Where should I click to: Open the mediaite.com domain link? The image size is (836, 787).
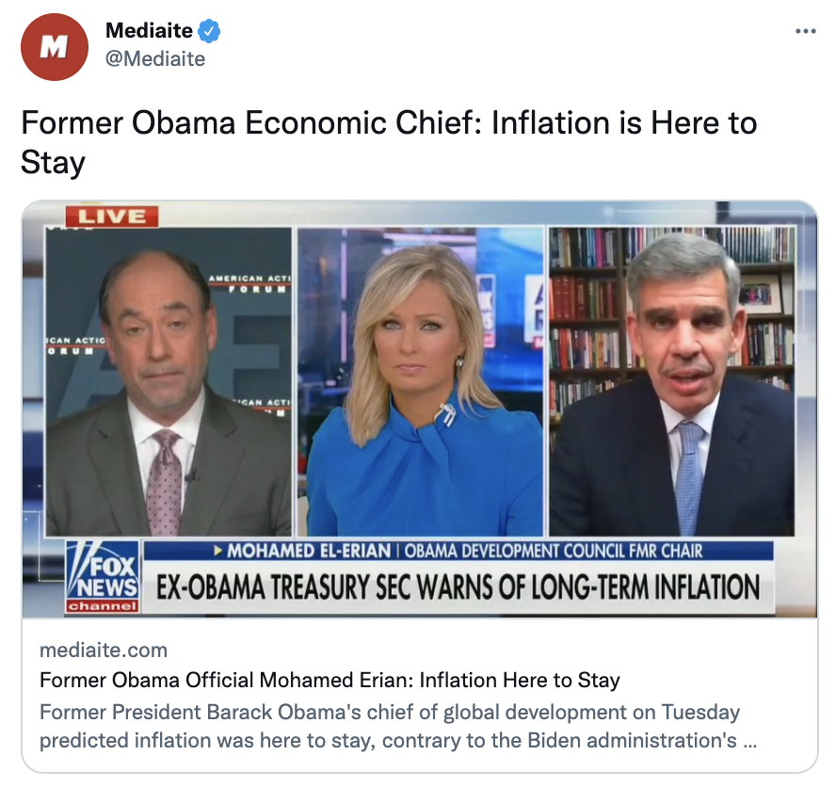click(x=104, y=650)
